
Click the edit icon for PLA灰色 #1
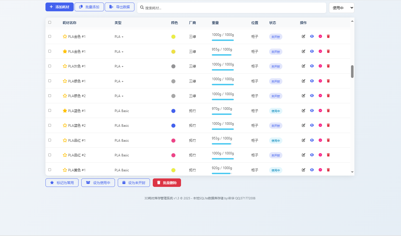click(x=304, y=66)
